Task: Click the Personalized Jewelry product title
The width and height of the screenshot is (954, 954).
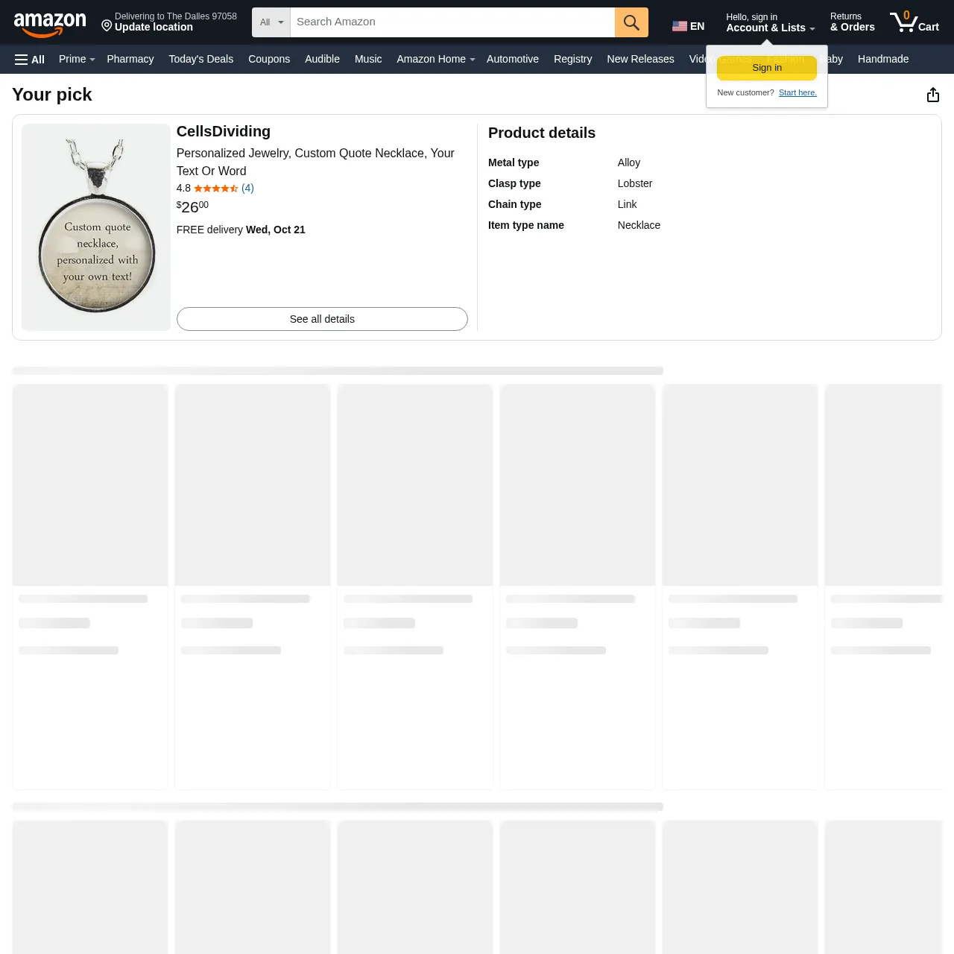Action: click(315, 162)
